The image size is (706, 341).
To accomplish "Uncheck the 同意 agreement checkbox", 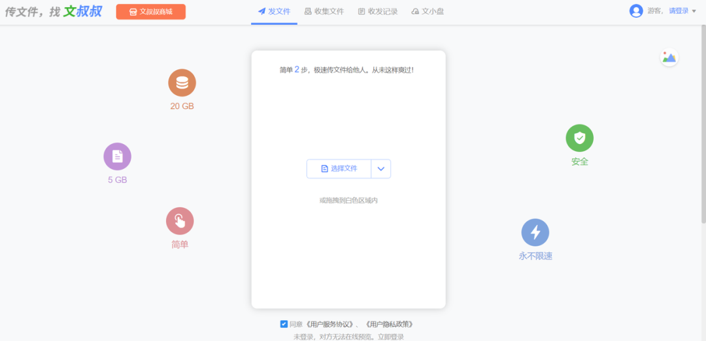I will pos(284,324).
